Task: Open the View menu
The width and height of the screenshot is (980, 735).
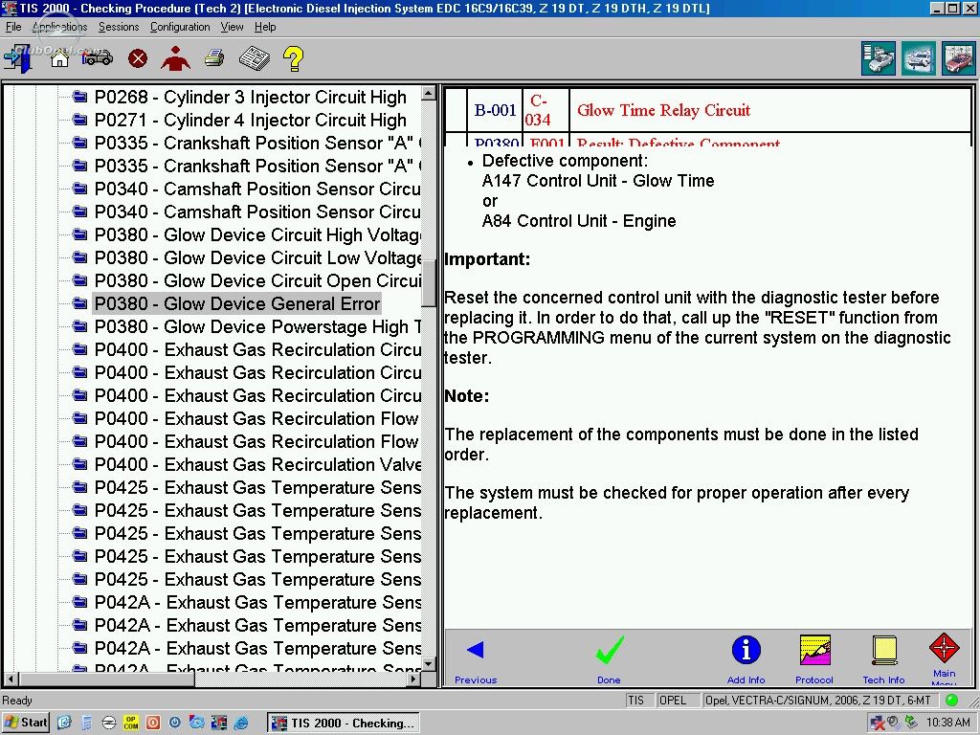Action: pos(232,27)
